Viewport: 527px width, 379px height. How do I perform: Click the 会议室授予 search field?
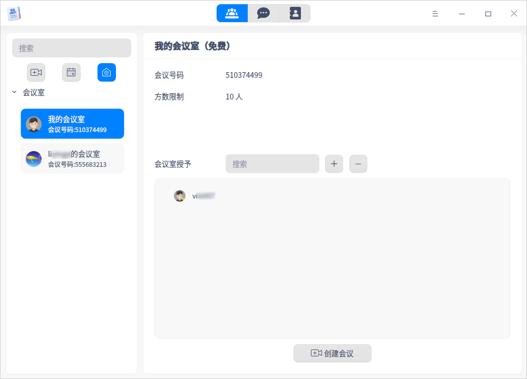click(272, 164)
